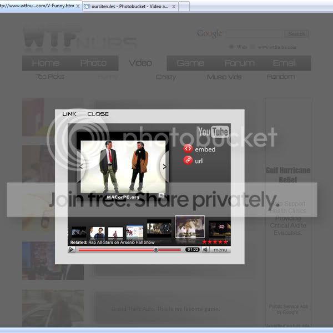
Task: Click the red url link icon
Action: 188,160
